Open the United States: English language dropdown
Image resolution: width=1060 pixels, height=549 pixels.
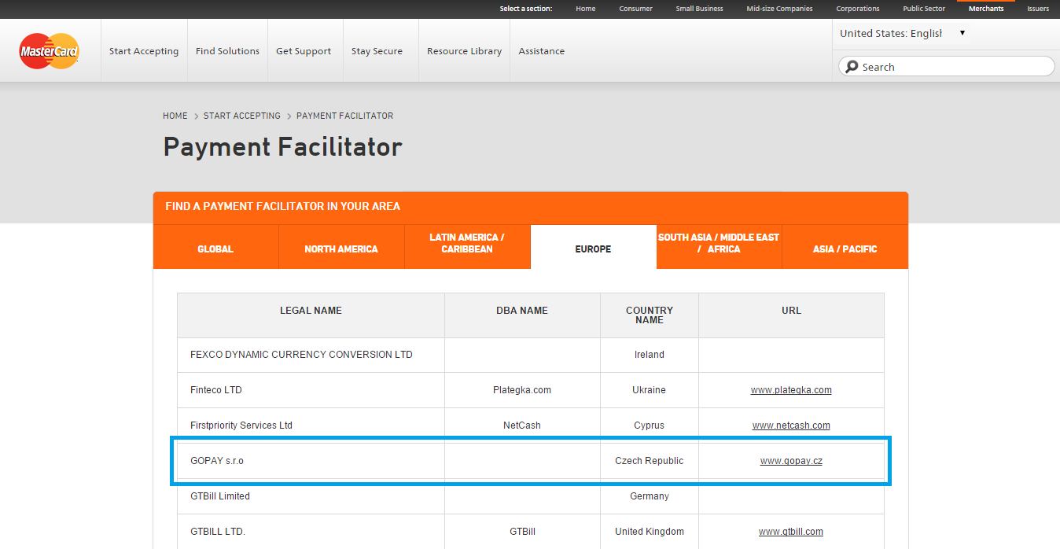(x=903, y=33)
